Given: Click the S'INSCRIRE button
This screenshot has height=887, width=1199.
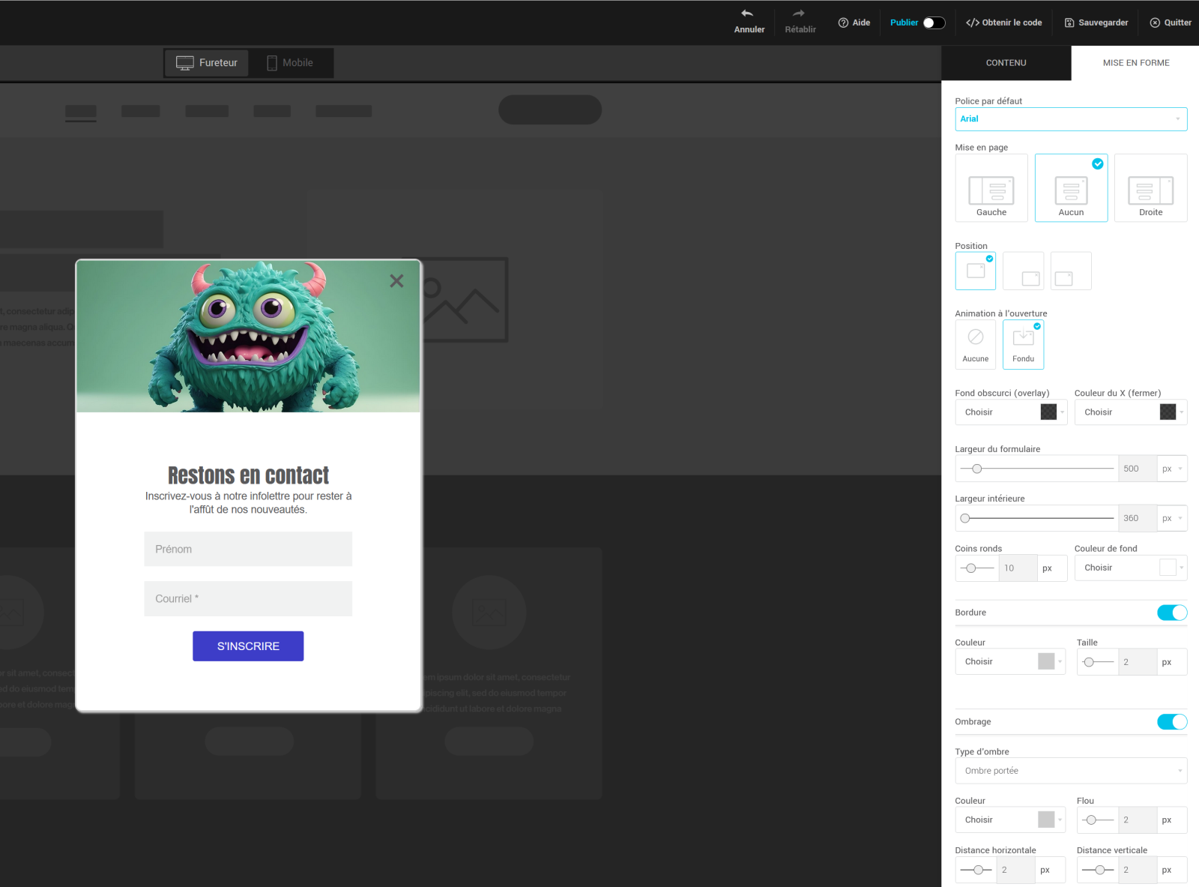Looking at the screenshot, I should pyautogui.click(x=248, y=646).
